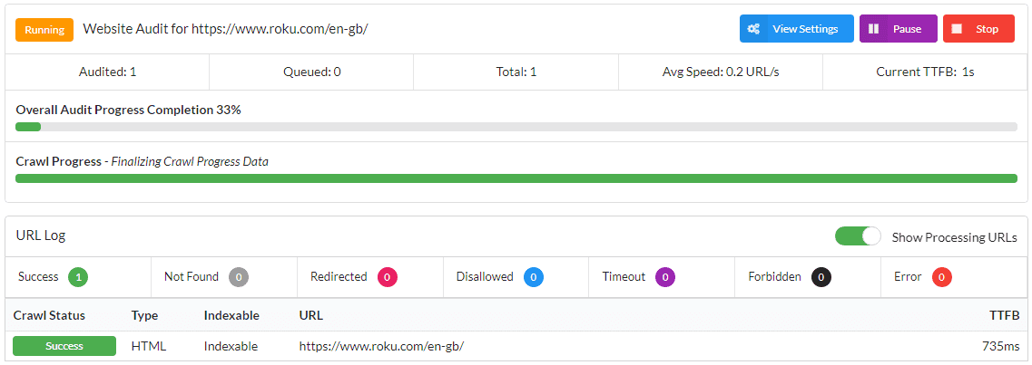Click the gears icon on View Settings
The width and height of the screenshot is (1032, 365).
pyautogui.click(x=753, y=29)
